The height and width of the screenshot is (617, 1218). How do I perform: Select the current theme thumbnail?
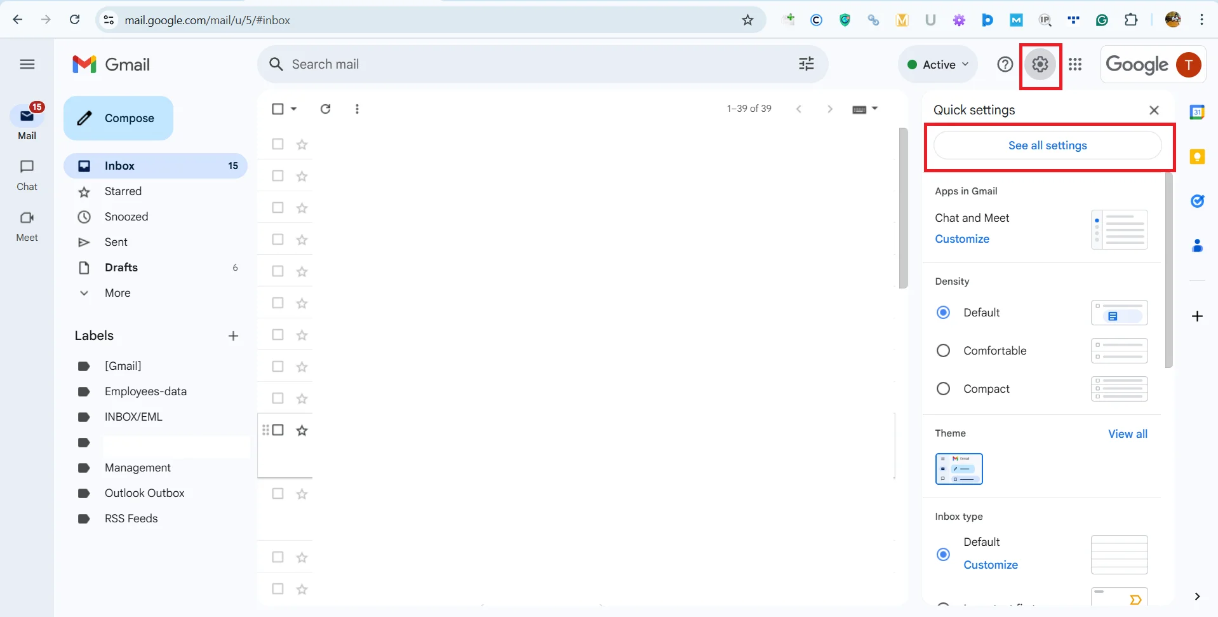959,469
